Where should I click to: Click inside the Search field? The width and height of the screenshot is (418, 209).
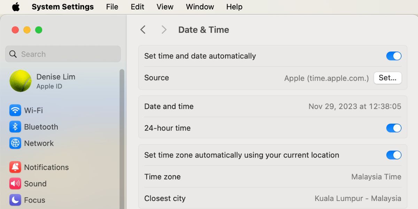[x=63, y=54]
